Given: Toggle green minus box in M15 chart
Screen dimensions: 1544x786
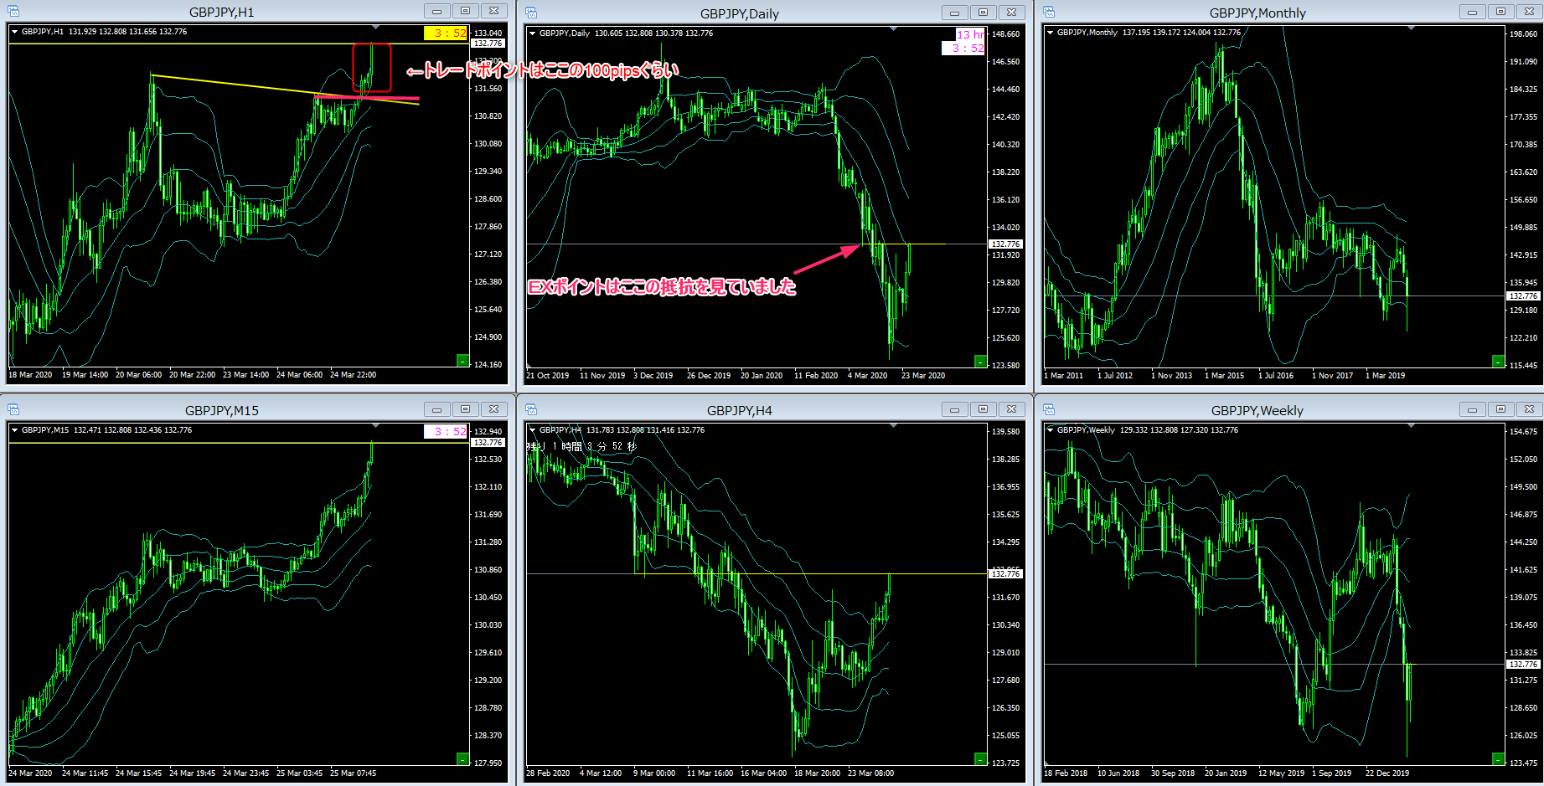Looking at the screenshot, I should 462,758.
